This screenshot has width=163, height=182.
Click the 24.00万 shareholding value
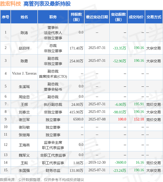[77, 104]
